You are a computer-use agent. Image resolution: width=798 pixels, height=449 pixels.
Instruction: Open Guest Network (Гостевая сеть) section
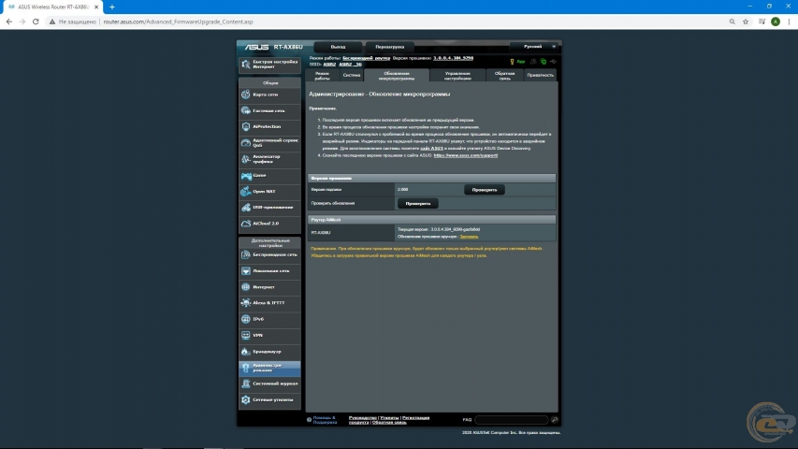(269, 110)
